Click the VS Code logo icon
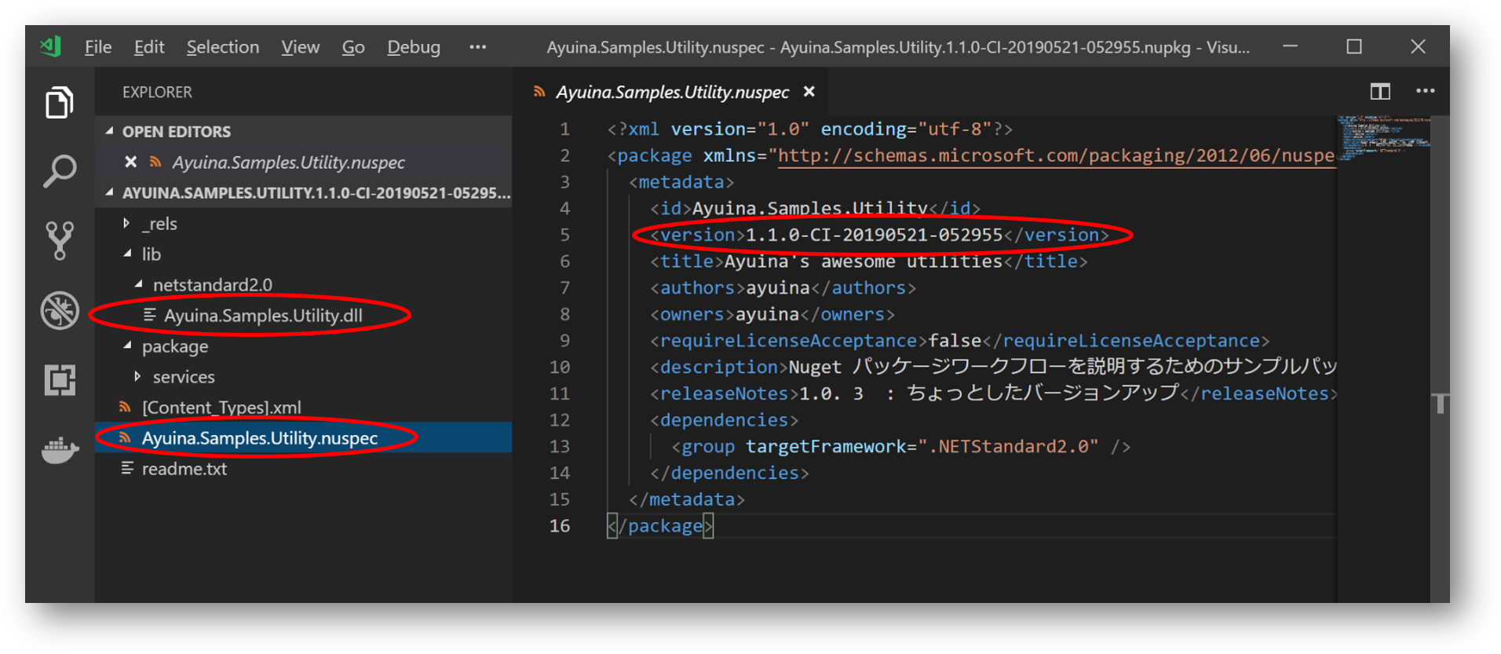Viewport: 1501px width, 654px height. tap(51, 47)
